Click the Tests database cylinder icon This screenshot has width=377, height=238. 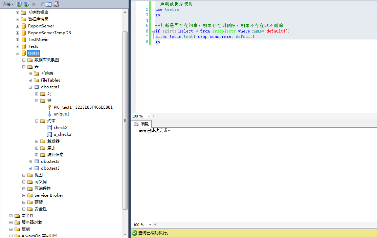(24, 46)
